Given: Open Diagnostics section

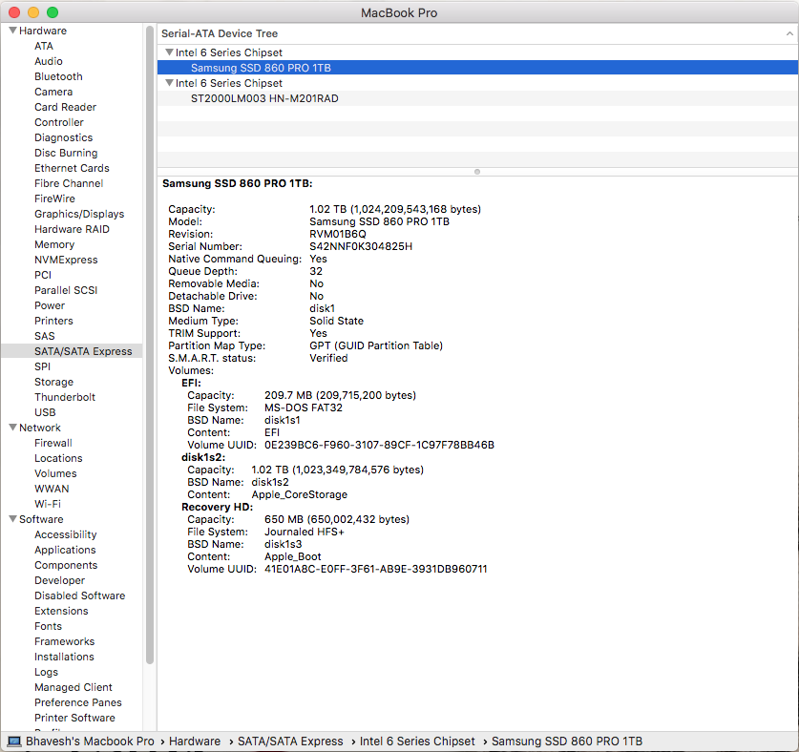Looking at the screenshot, I should pos(64,137).
